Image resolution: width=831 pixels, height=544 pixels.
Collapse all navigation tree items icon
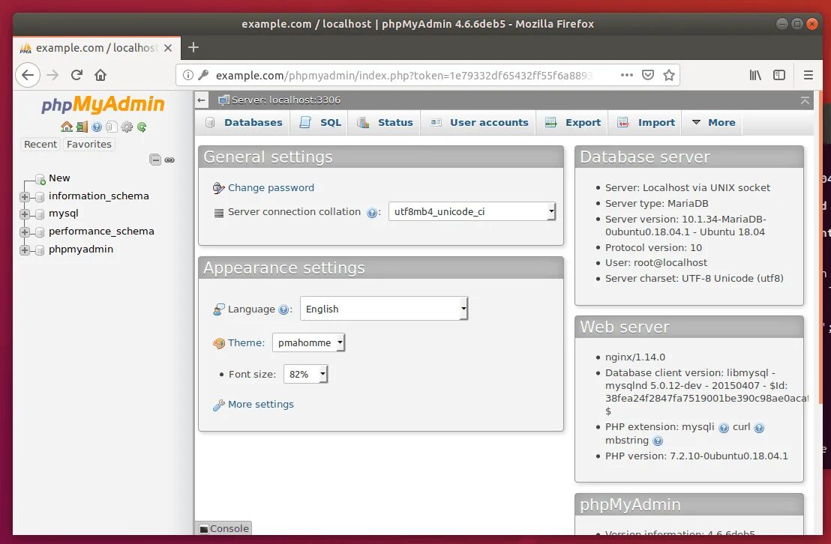coord(155,160)
